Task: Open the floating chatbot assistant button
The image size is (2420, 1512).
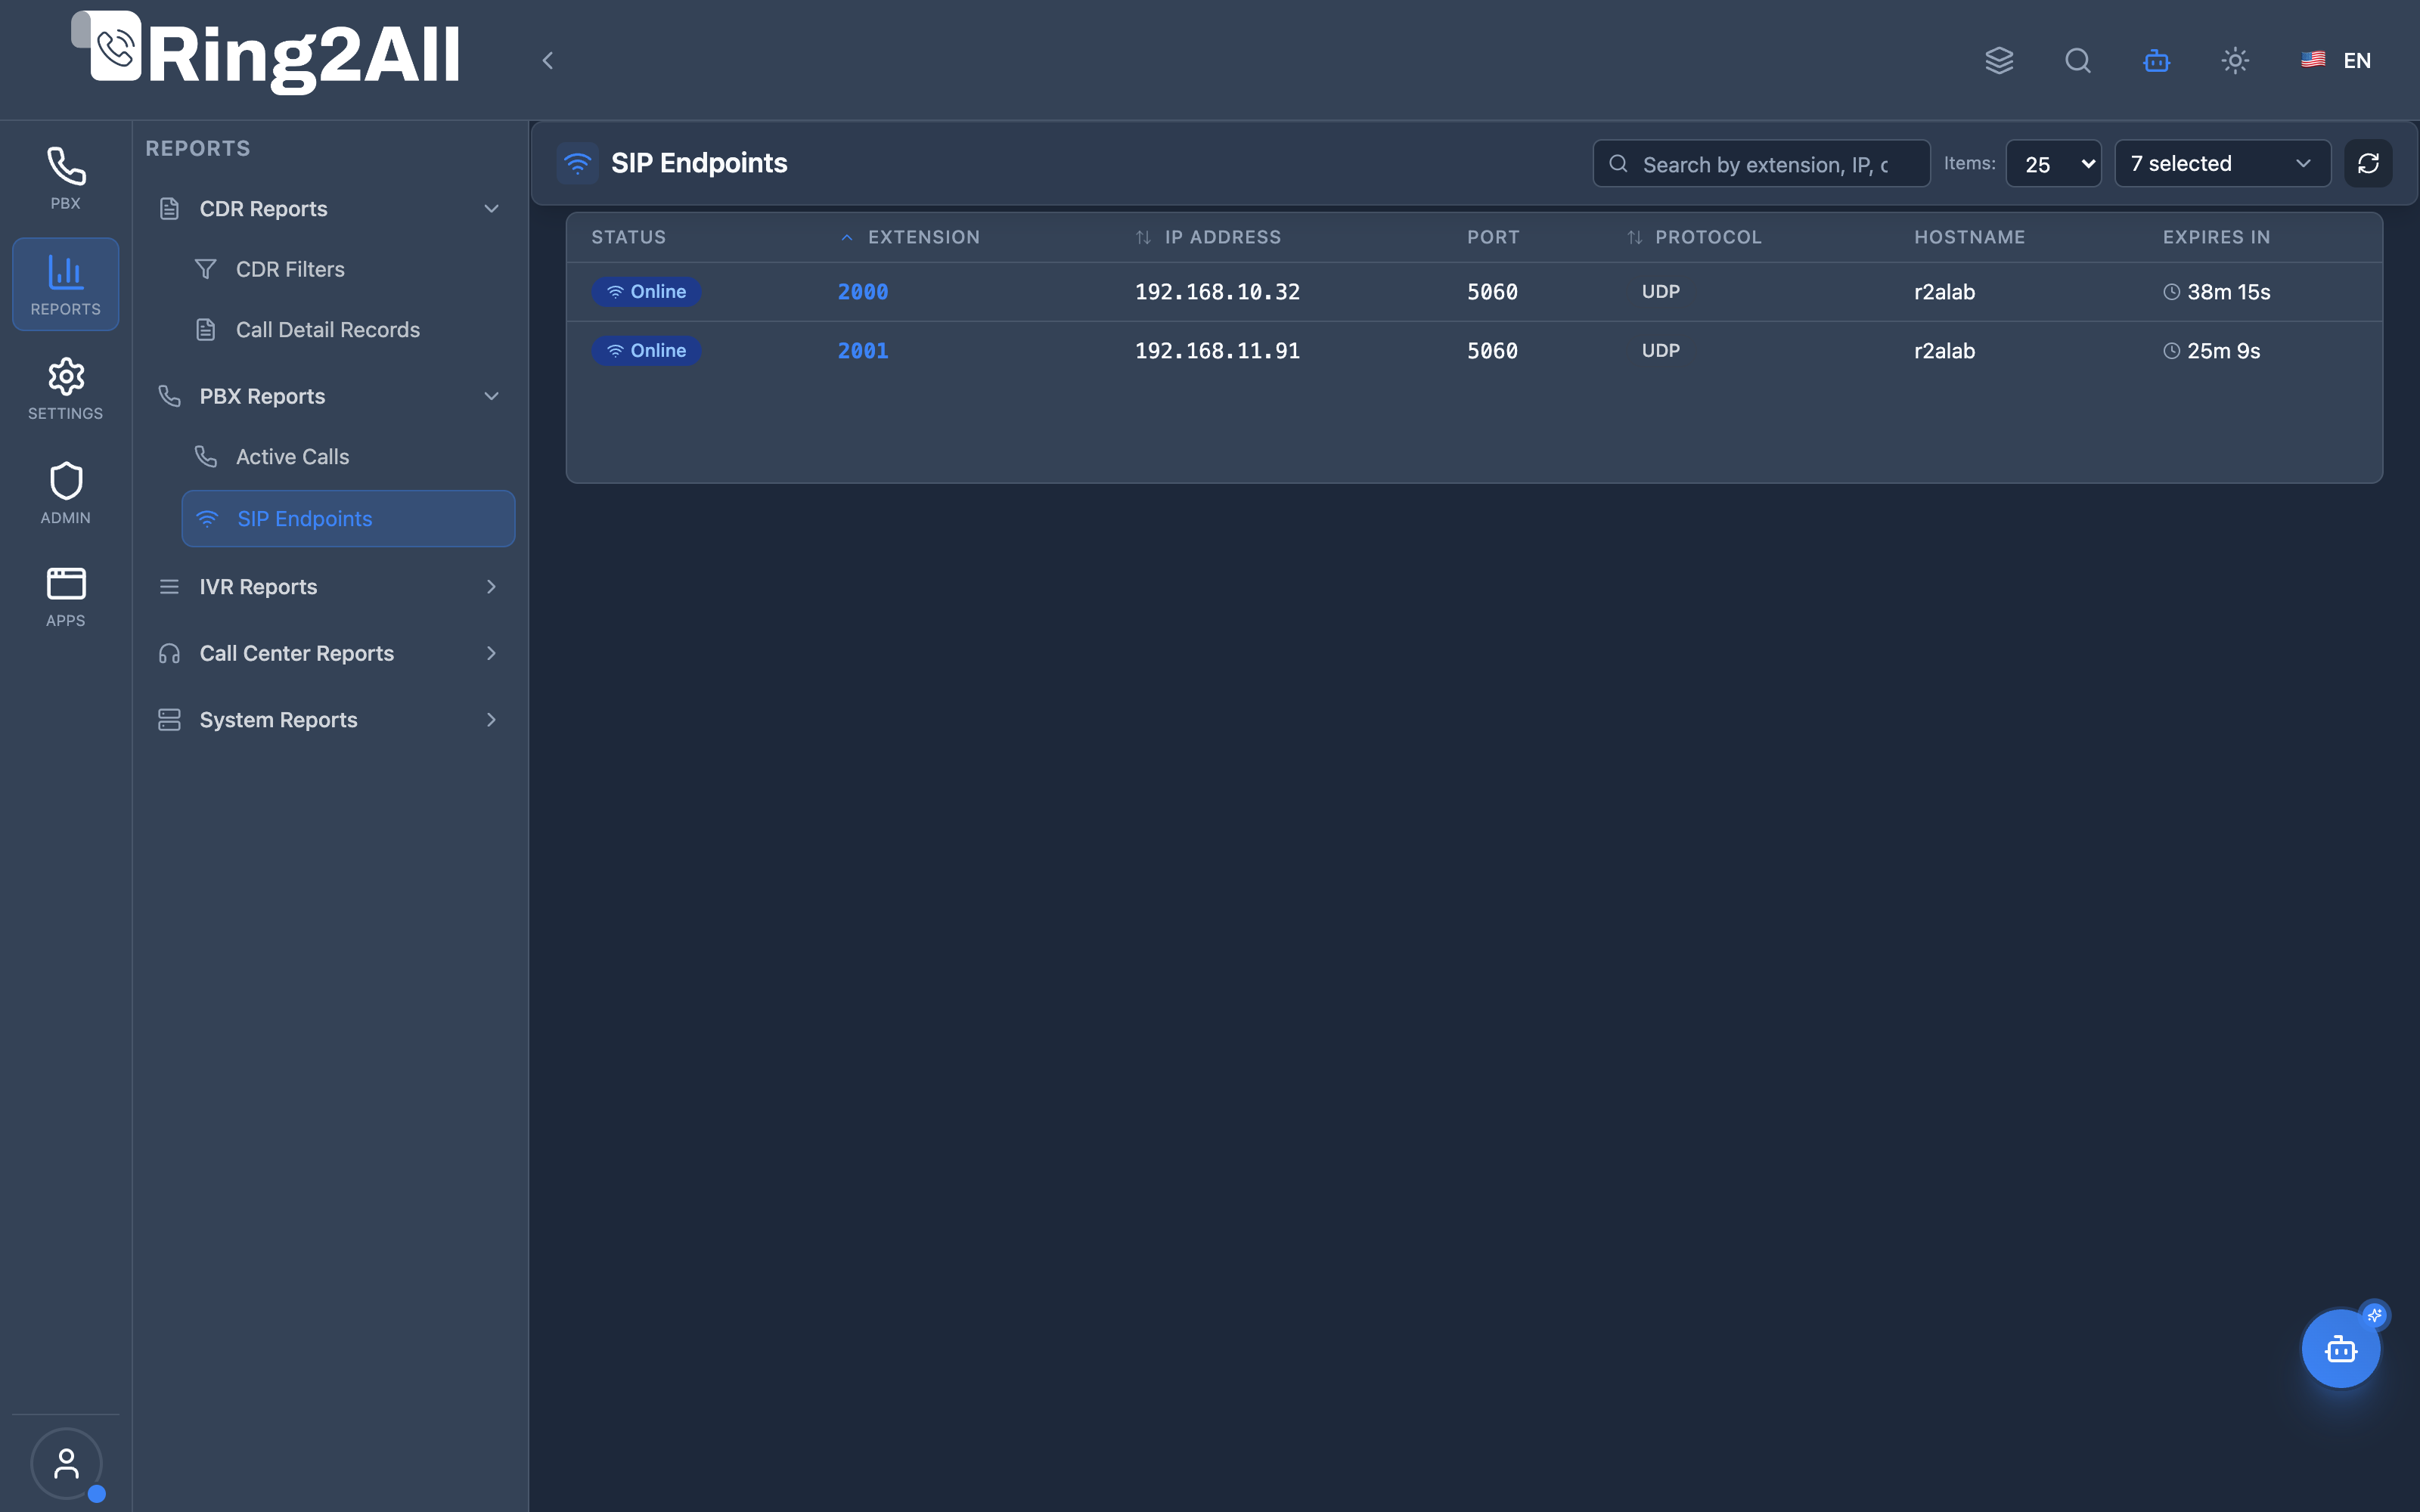Action: 2341,1349
